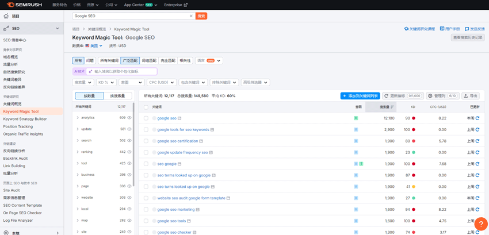Image resolution: width=489 pixels, height=235 pixels.
Task: Refresh metrics for google seo marketing row
Action: (477, 210)
